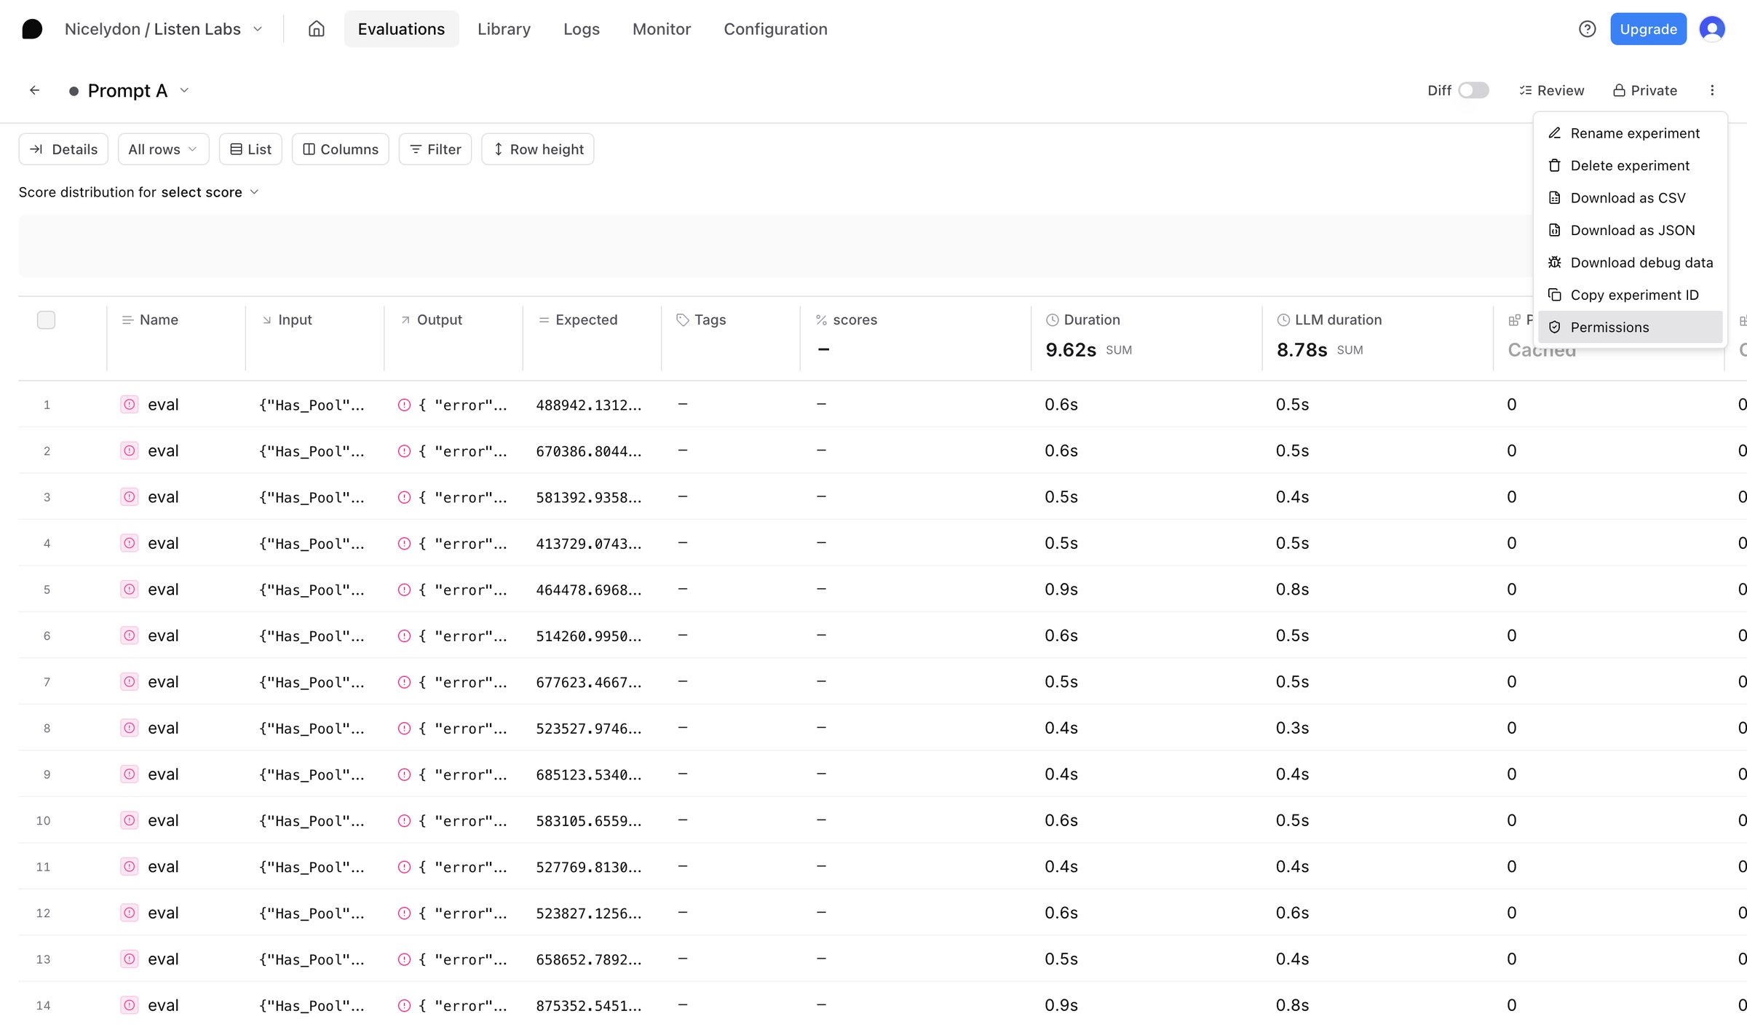Open the Logs tab

tap(581, 29)
